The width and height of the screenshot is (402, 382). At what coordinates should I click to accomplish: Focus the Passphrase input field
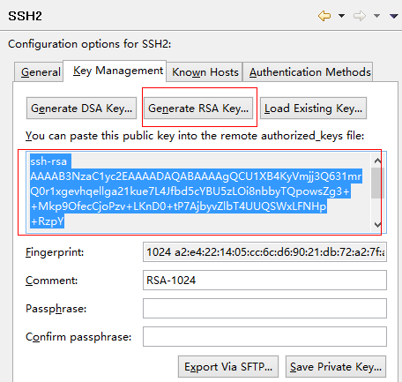click(x=264, y=309)
